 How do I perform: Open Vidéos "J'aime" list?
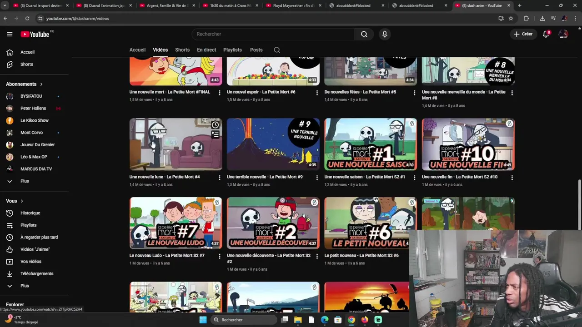[35, 249]
